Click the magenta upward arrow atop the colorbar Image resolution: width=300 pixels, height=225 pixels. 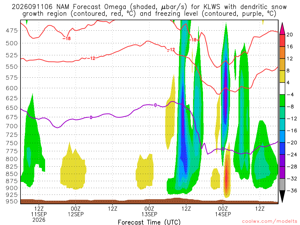tap(282, 29)
